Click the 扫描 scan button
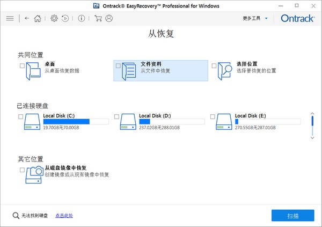The image size is (322, 227). point(293,215)
